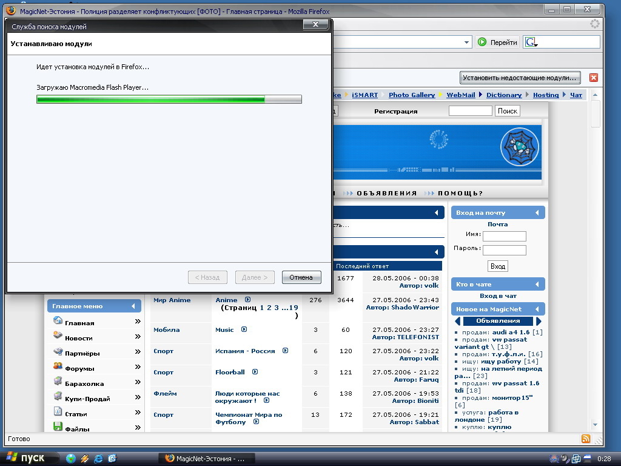Image resolution: width=621 pixels, height=466 pixels.
Task: Expand the Главная submenu chevron
Action: (138, 322)
